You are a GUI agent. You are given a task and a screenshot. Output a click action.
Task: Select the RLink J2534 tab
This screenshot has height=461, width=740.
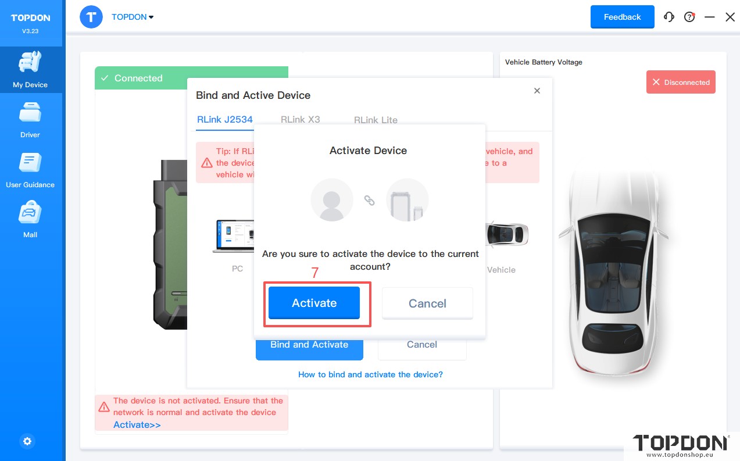click(x=225, y=120)
